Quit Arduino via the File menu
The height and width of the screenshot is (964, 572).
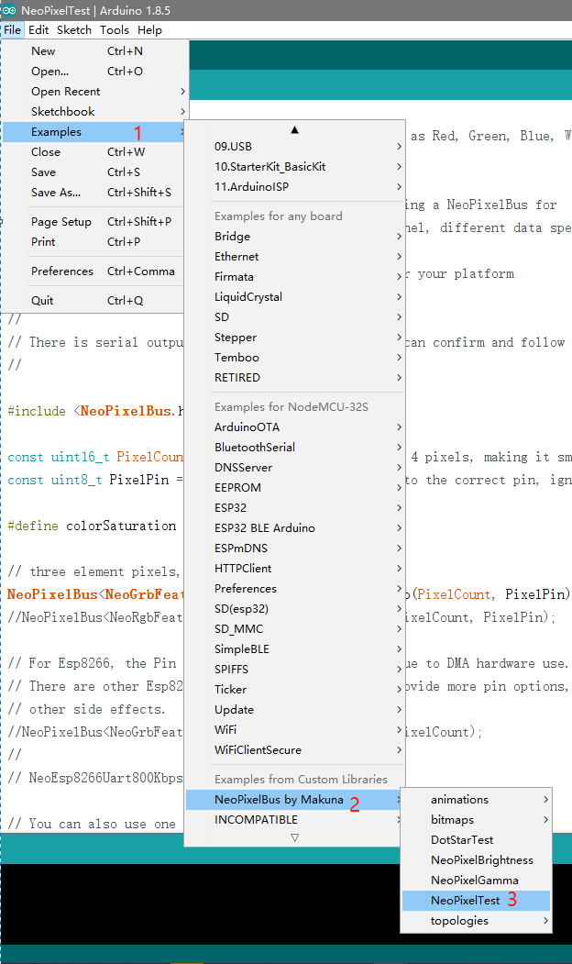point(42,301)
